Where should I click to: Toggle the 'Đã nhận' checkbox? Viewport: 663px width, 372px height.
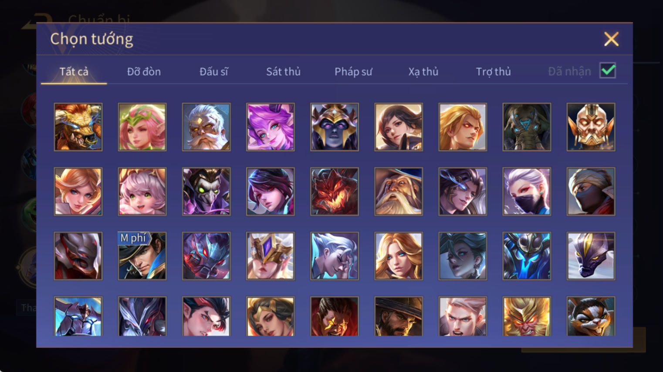click(x=608, y=70)
